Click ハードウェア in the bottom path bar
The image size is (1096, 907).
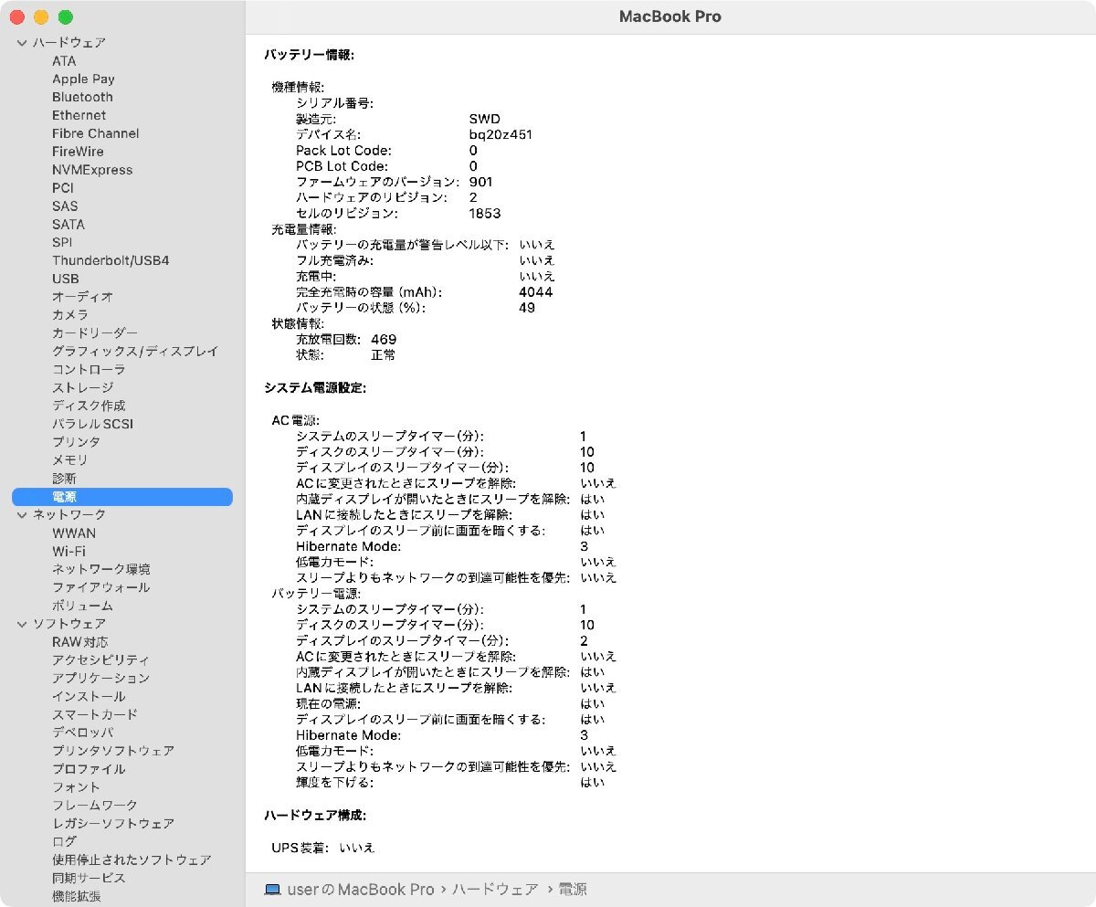point(495,890)
